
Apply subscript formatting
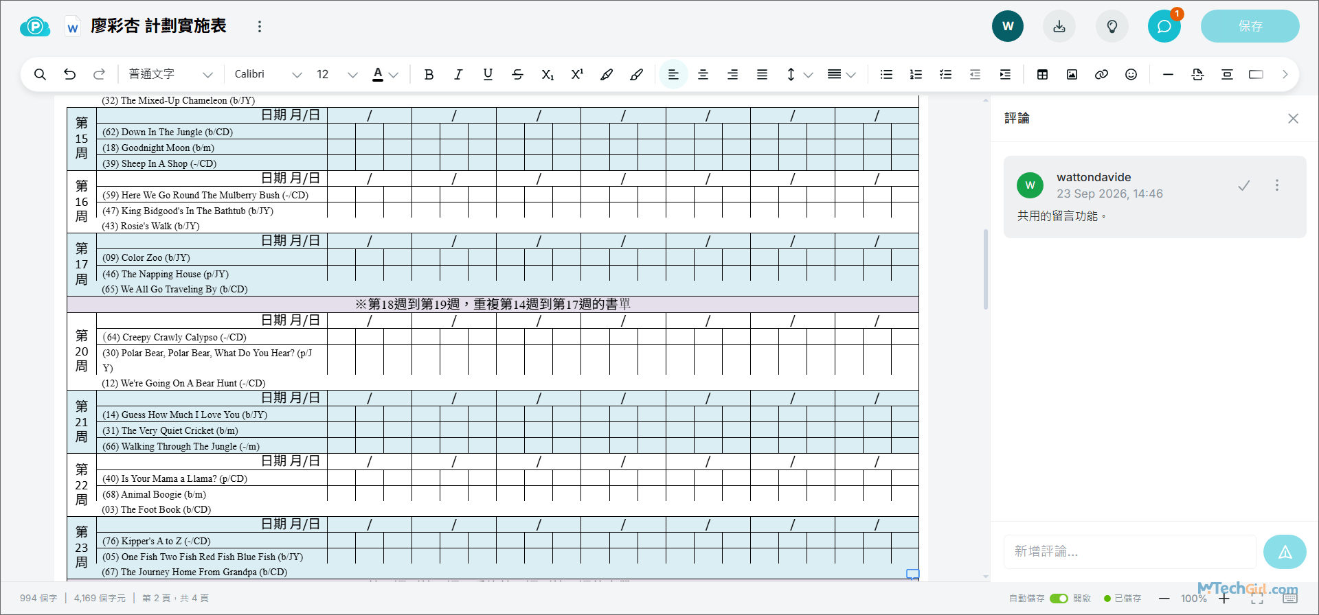click(x=548, y=74)
